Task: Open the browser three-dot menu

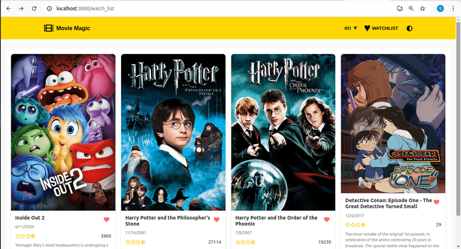Action: point(453,9)
